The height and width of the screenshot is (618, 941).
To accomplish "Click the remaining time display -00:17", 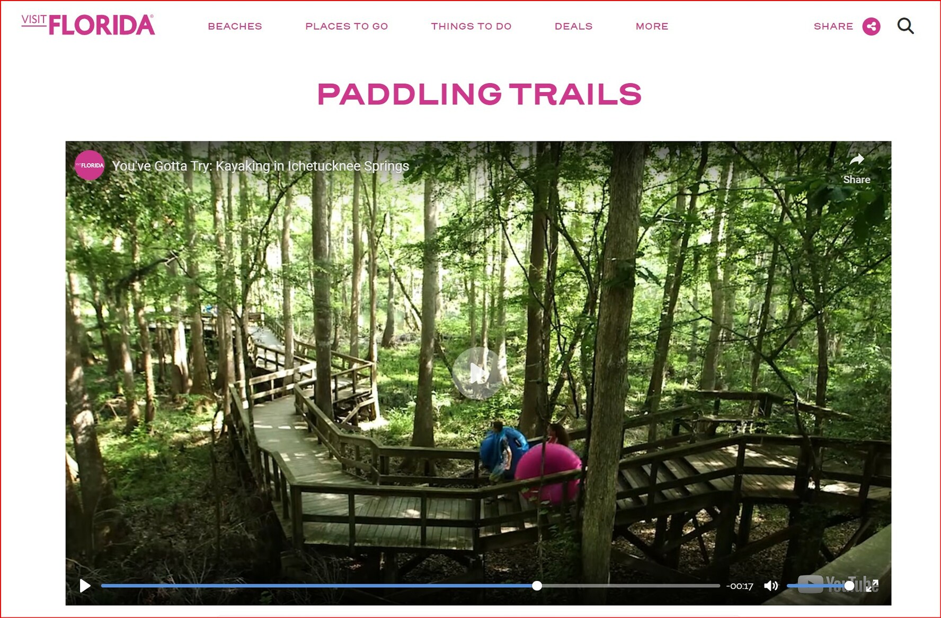I will tap(740, 586).
